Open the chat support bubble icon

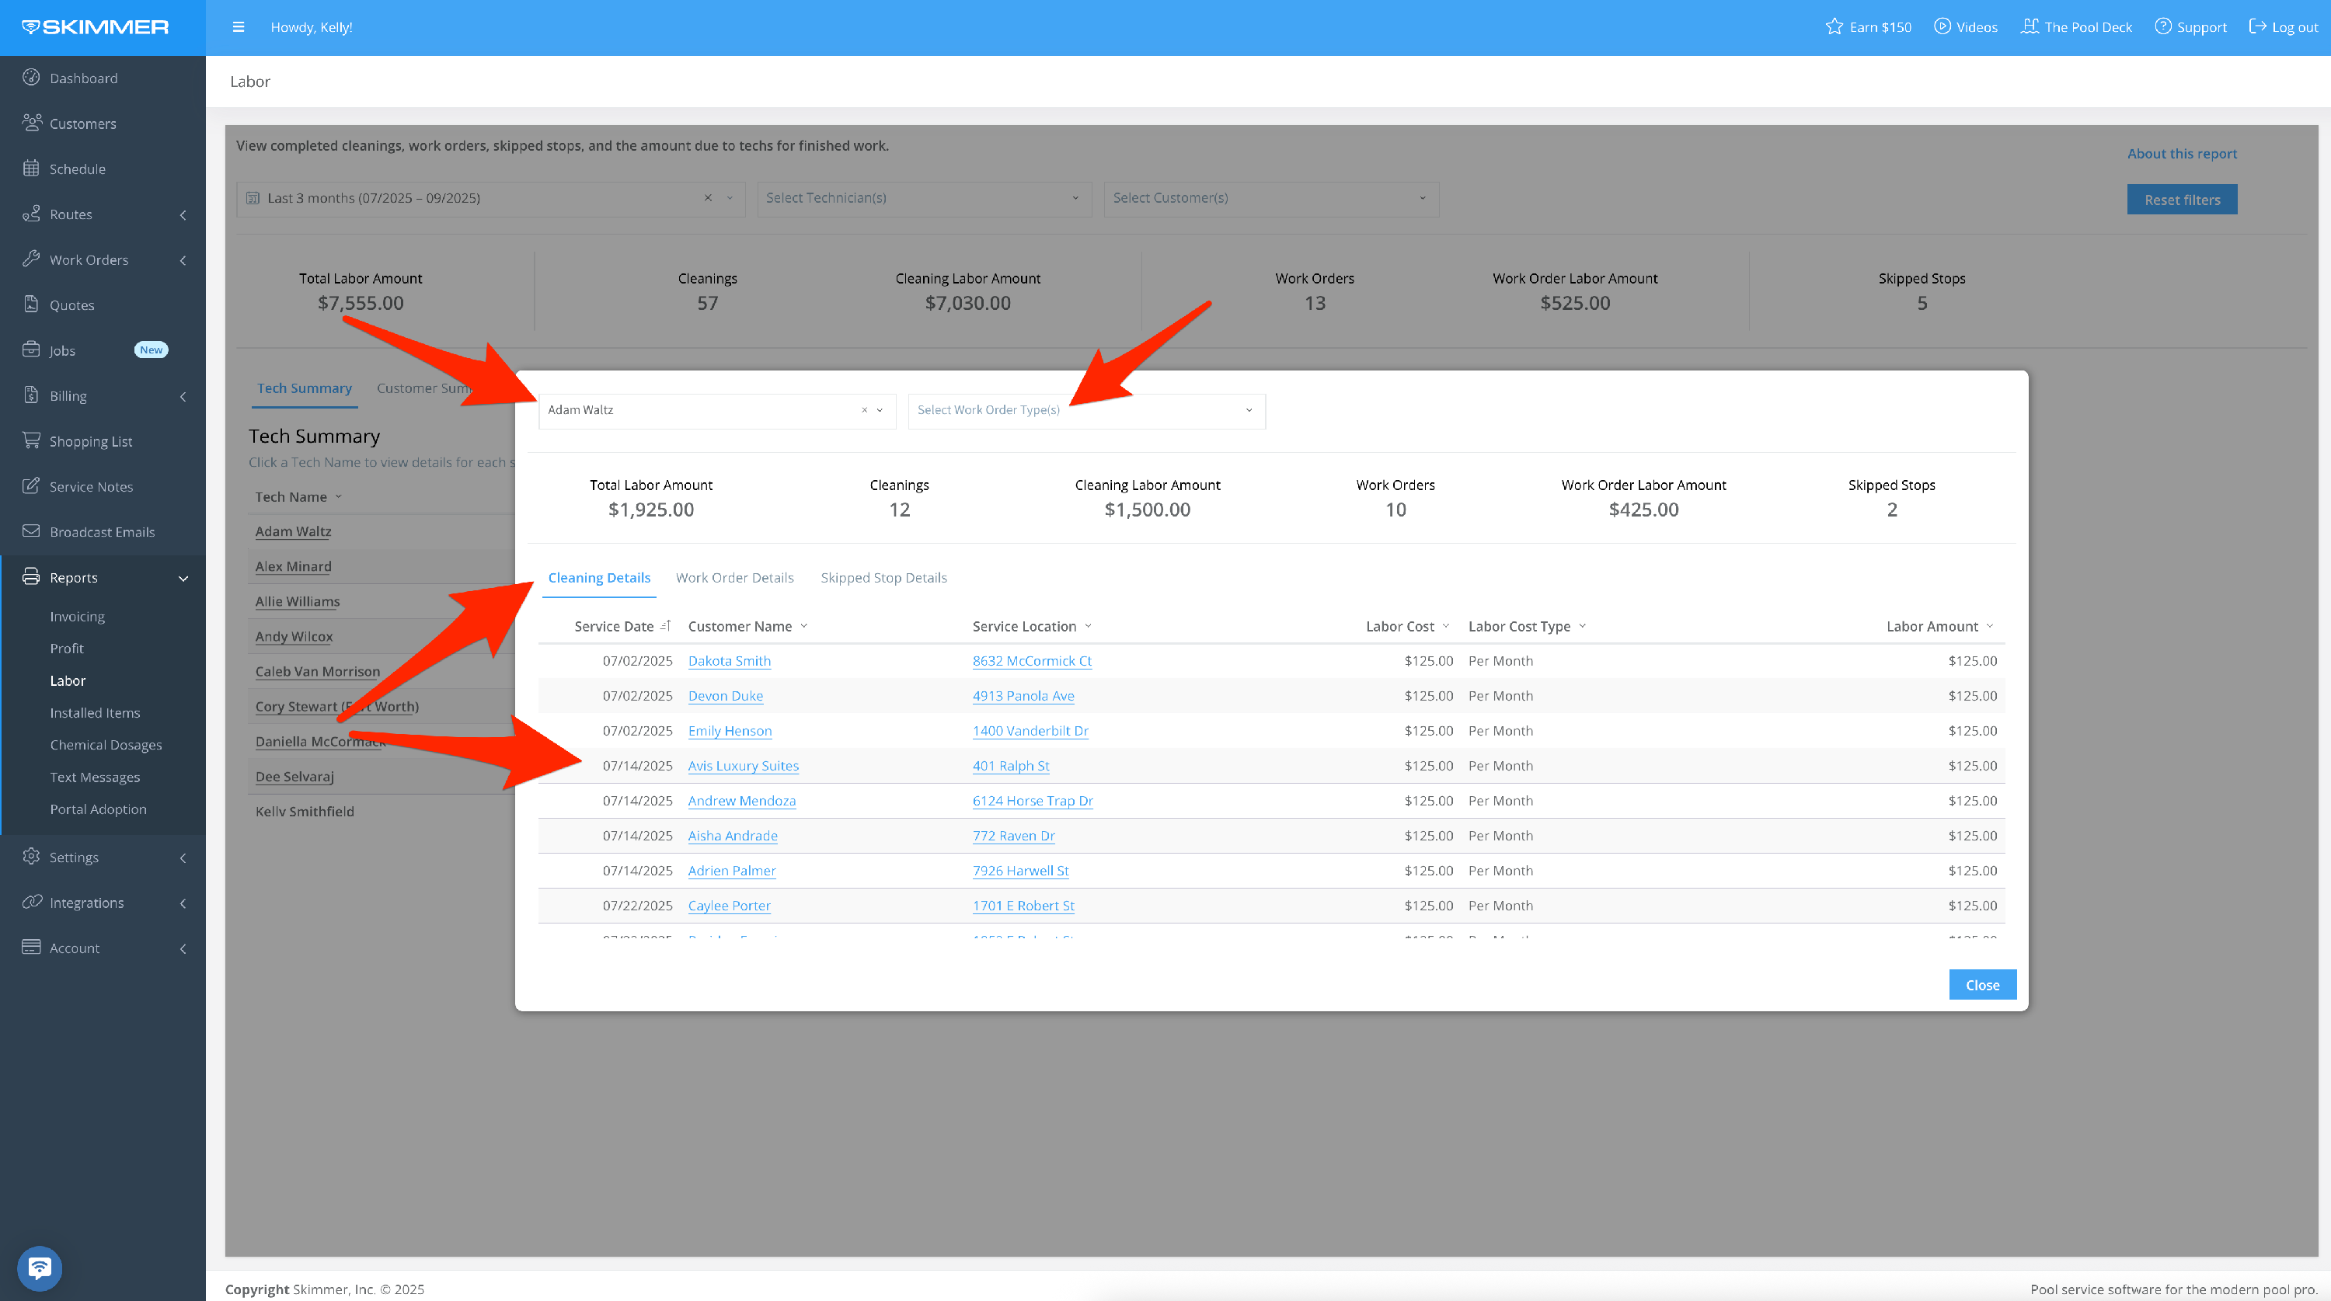pos(39,1268)
